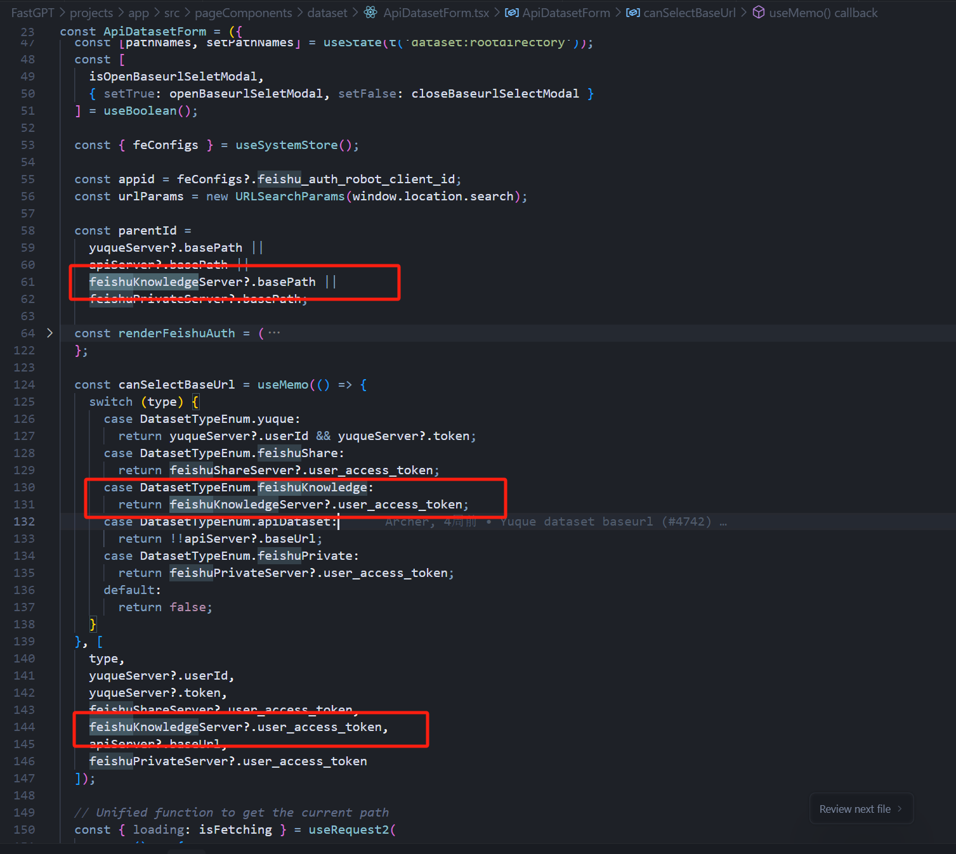Open the projects breadcrumb segment

click(91, 13)
